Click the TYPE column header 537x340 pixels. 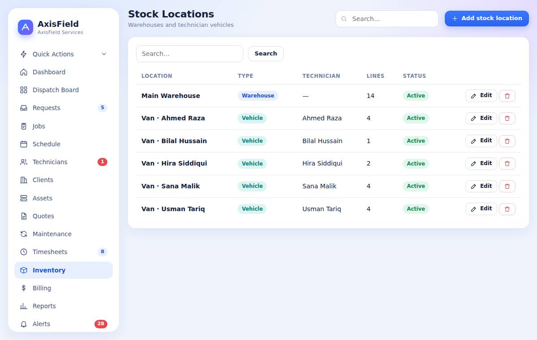tap(245, 76)
